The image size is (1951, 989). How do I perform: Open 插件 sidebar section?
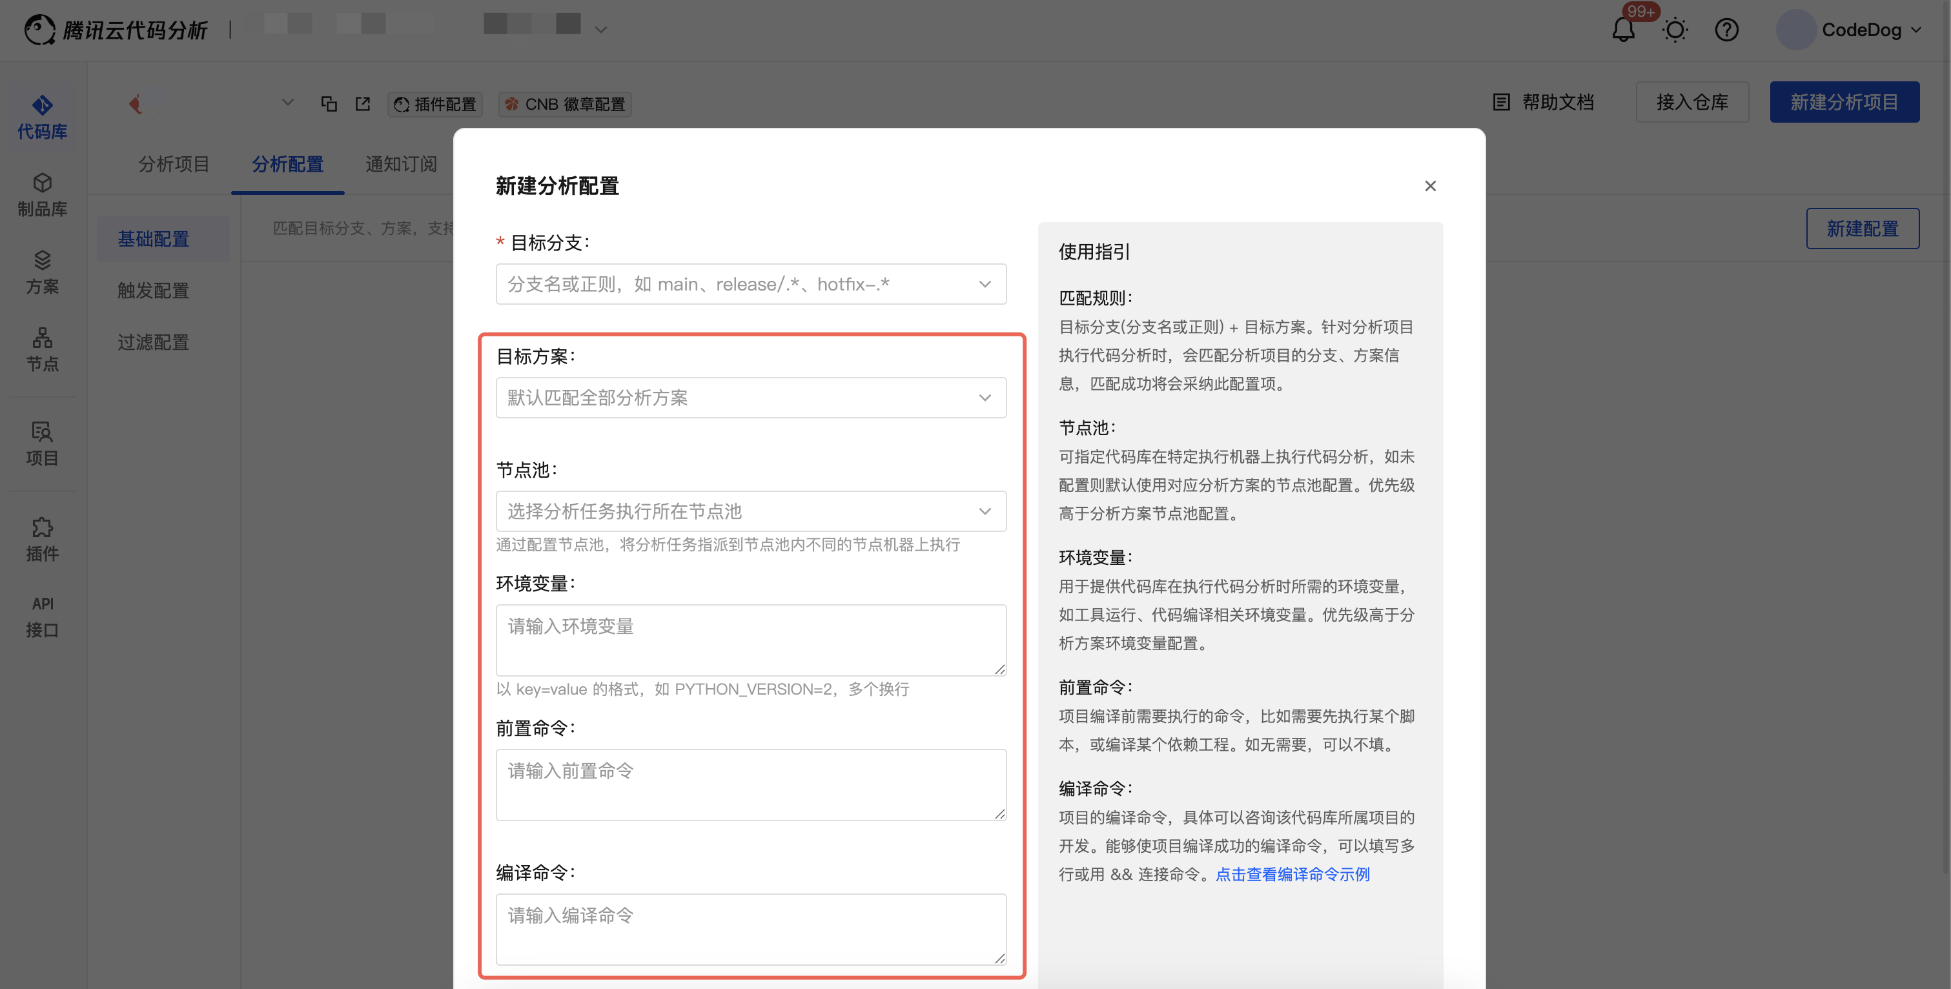(43, 539)
